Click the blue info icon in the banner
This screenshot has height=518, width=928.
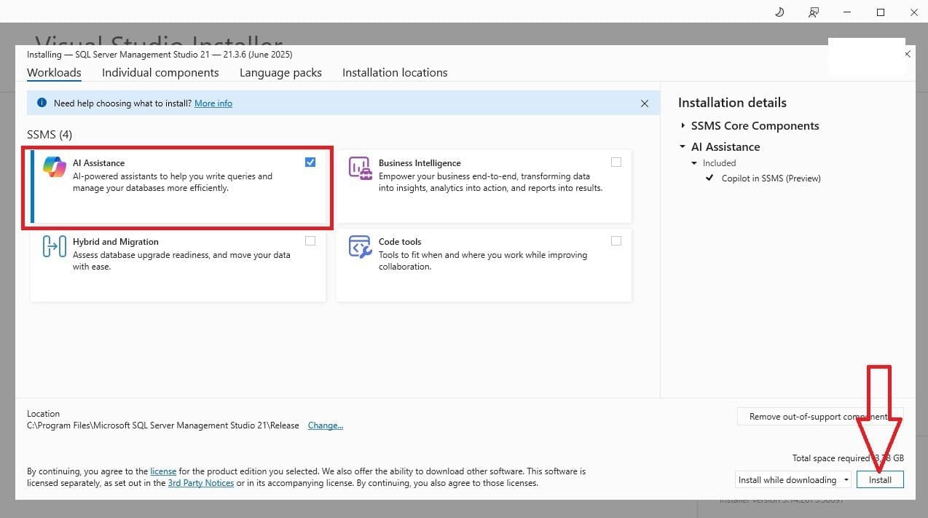pos(42,103)
